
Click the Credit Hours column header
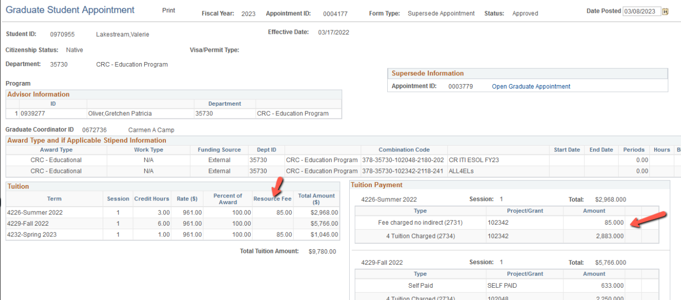point(152,199)
